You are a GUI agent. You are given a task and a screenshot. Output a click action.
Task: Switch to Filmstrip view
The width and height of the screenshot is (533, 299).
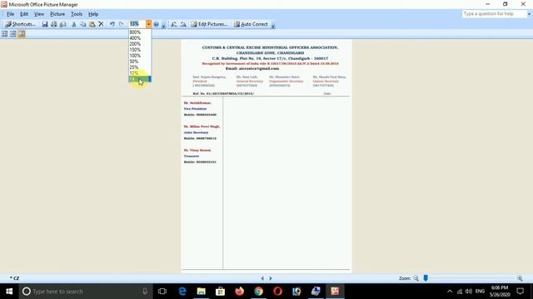(x=13, y=34)
